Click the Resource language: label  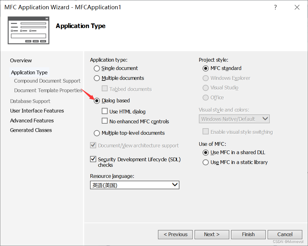click(x=112, y=176)
